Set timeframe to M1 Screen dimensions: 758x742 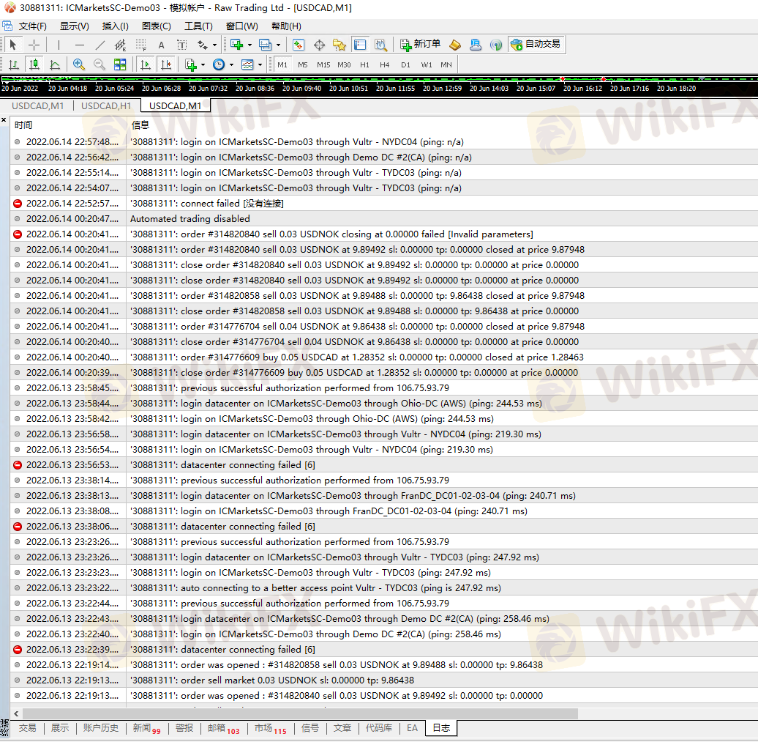(282, 65)
